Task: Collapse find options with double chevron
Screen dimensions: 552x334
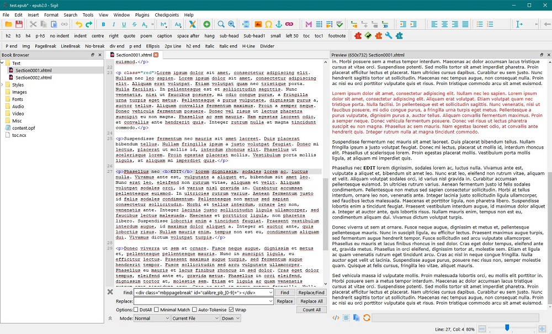Action: click(x=110, y=318)
